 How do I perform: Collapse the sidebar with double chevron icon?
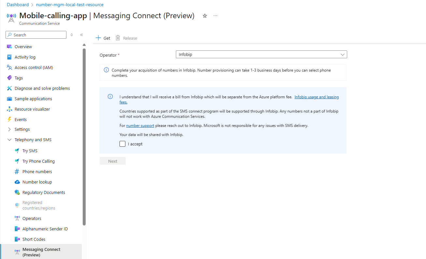(81, 35)
